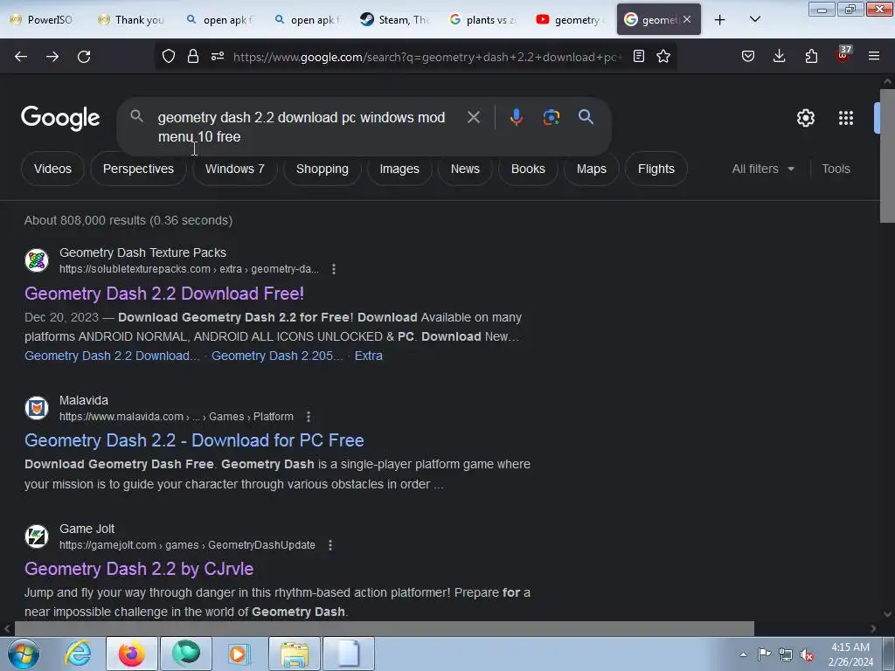Open site permissions icon in address bar
The height and width of the screenshot is (671, 895).
[x=218, y=57]
